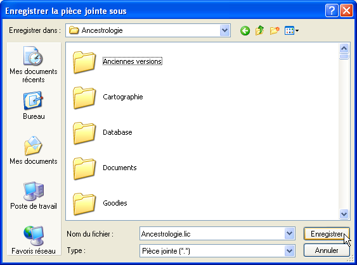The image size is (357, 265).
Task: Click the help question mark button
Action: [x=332, y=11]
